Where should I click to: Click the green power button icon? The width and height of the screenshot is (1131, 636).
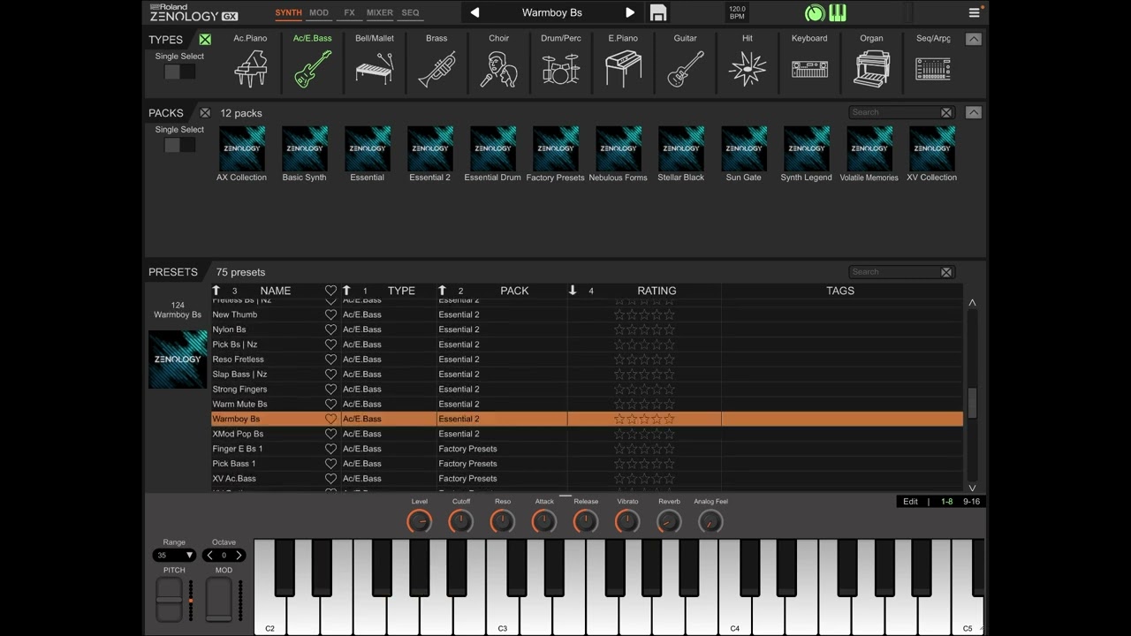pos(815,12)
